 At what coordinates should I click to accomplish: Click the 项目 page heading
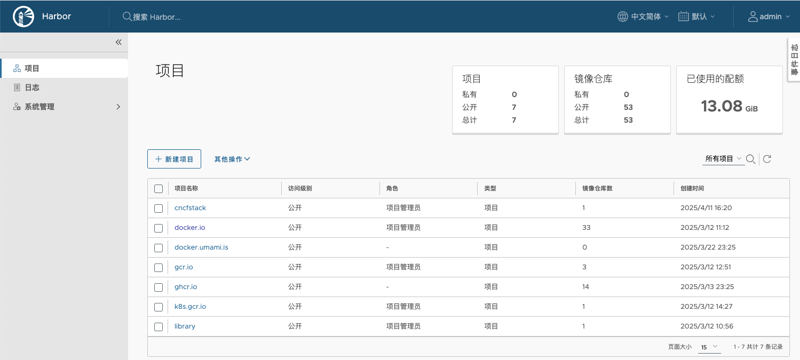(x=170, y=71)
